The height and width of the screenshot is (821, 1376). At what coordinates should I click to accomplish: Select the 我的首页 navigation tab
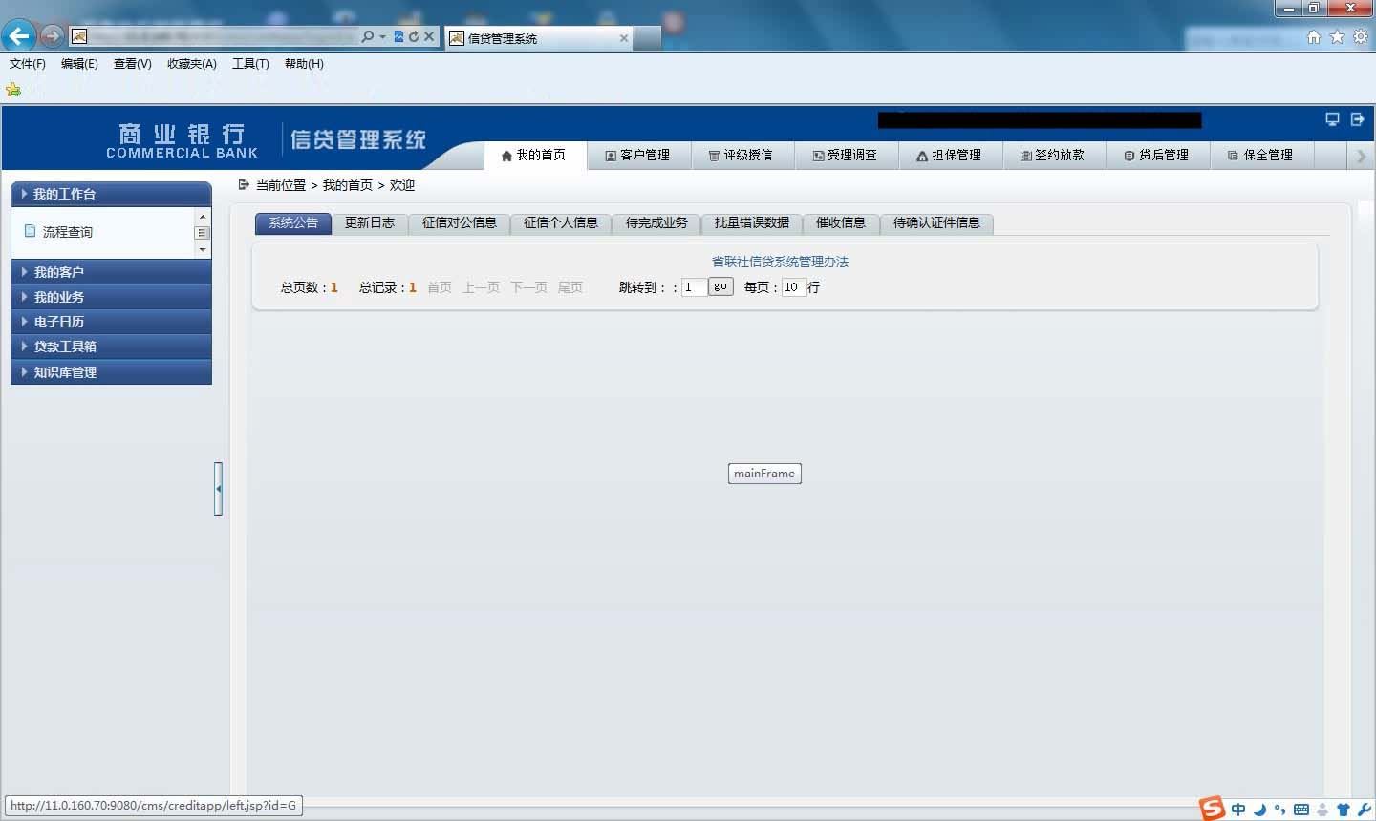tap(534, 155)
